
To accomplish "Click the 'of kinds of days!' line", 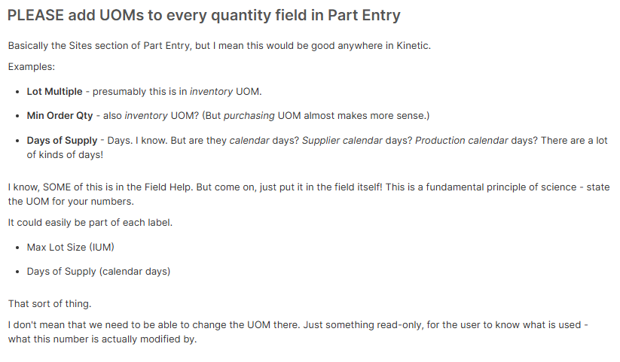I will (x=65, y=155).
